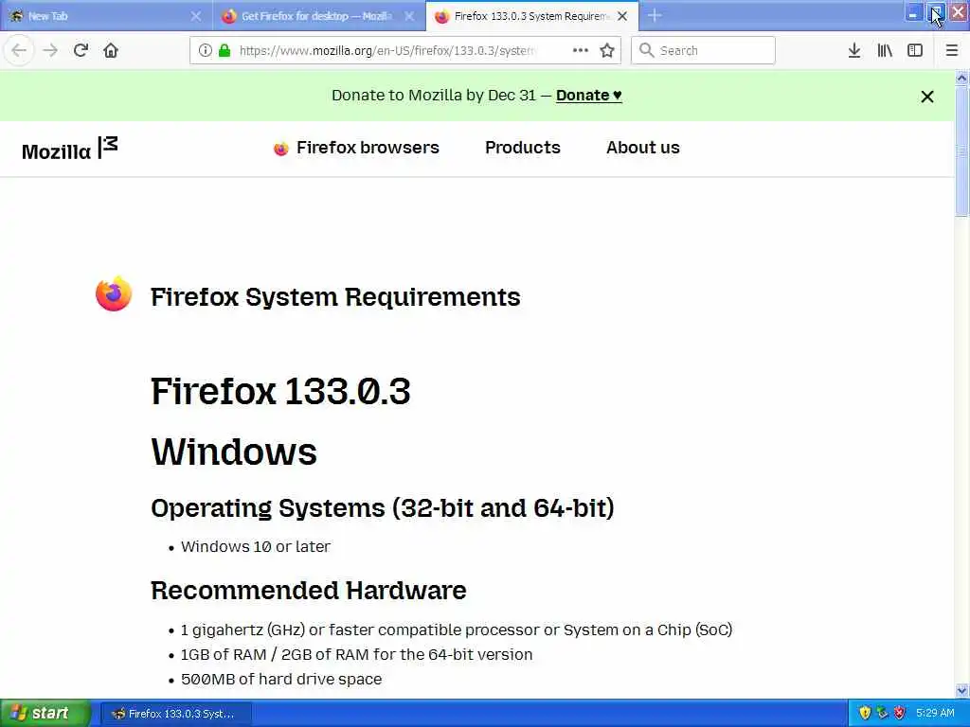The image size is (970, 727).
Task: Go forward using the forward arrow
Action: [51, 51]
